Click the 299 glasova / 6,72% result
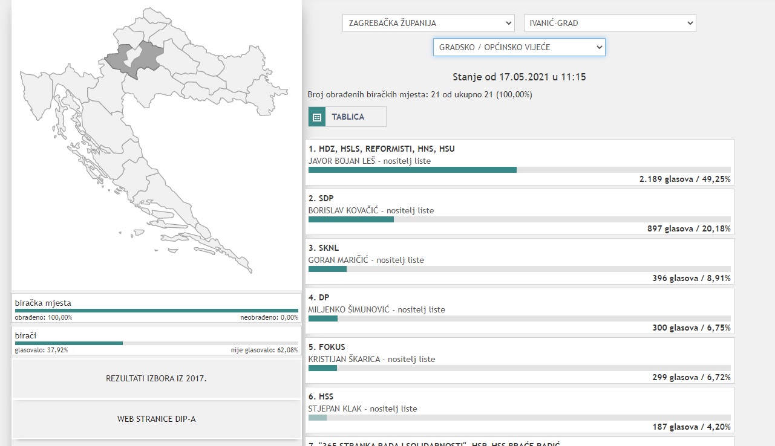775x446 pixels. point(692,378)
